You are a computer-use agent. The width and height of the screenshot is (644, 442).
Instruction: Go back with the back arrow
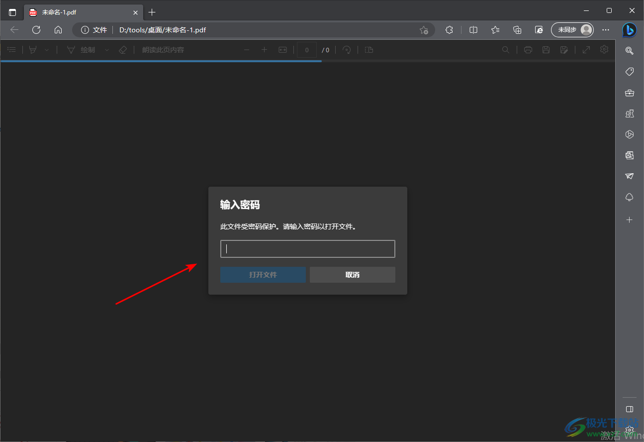coord(14,30)
